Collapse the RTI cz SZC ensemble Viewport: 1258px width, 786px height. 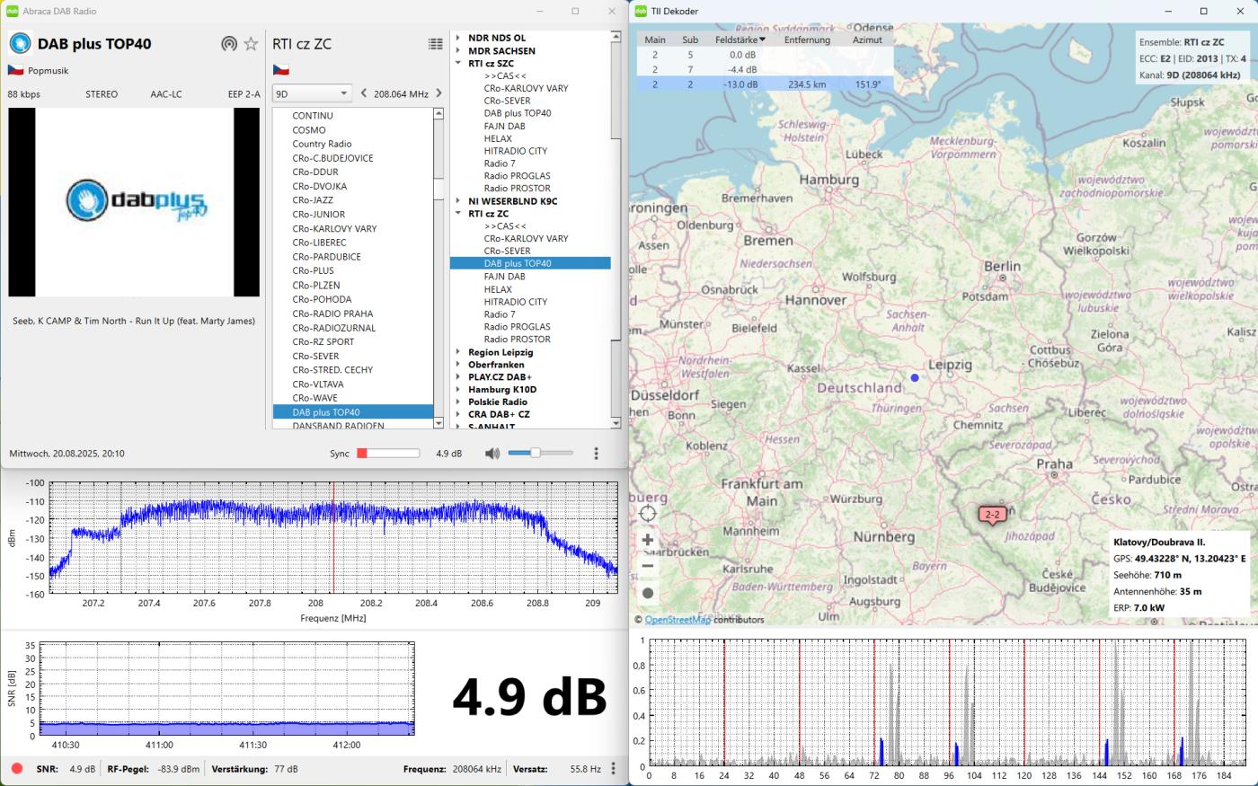tap(457, 64)
